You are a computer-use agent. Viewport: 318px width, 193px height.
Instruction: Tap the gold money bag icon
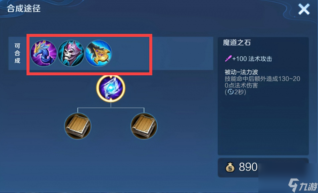(230, 167)
